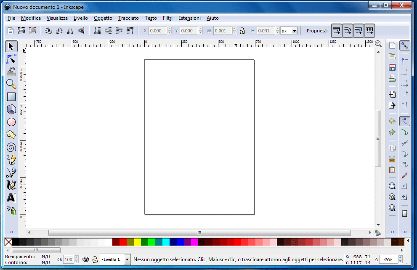
Task: Select the Ellipse tool
Action: [11, 122]
